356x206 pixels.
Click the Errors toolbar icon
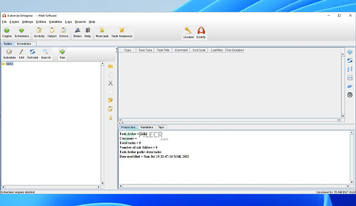pyautogui.click(x=63, y=30)
